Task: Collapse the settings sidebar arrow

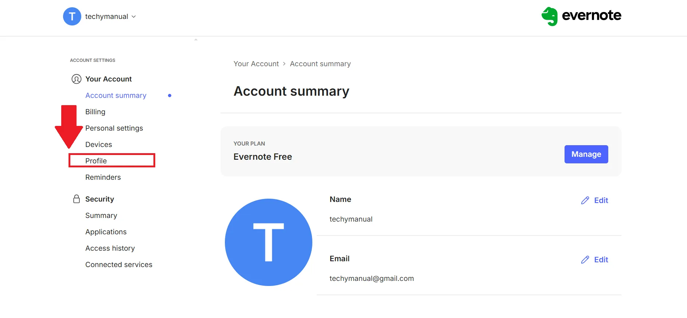Action: (196, 39)
